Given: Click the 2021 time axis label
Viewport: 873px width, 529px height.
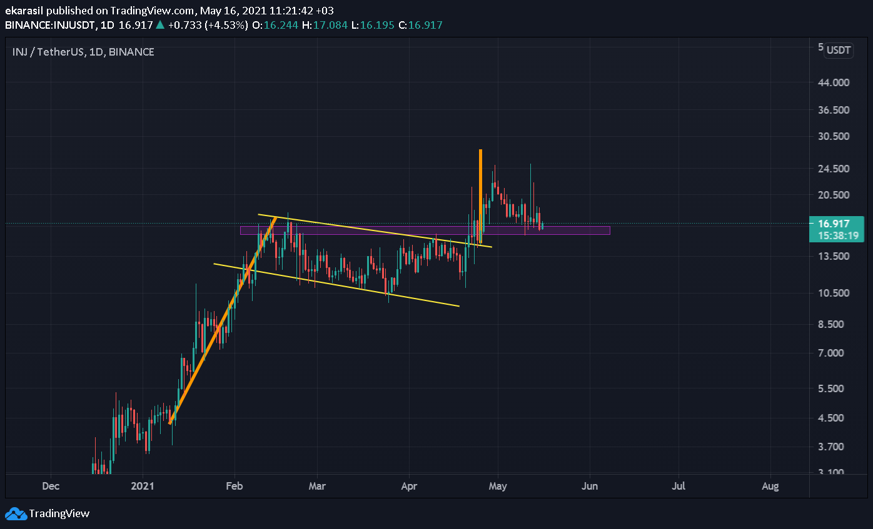Looking at the screenshot, I should [x=143, y=486].
